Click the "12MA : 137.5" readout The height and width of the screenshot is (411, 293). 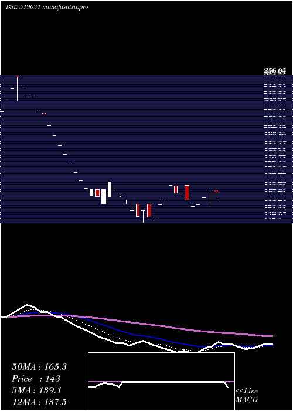pyautogui.click(x=39, y=402)
